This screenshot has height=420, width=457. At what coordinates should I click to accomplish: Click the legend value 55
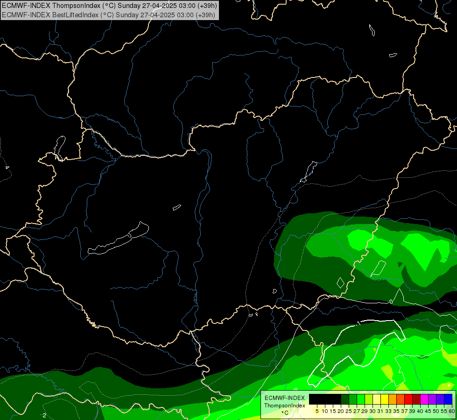(444, 411)
